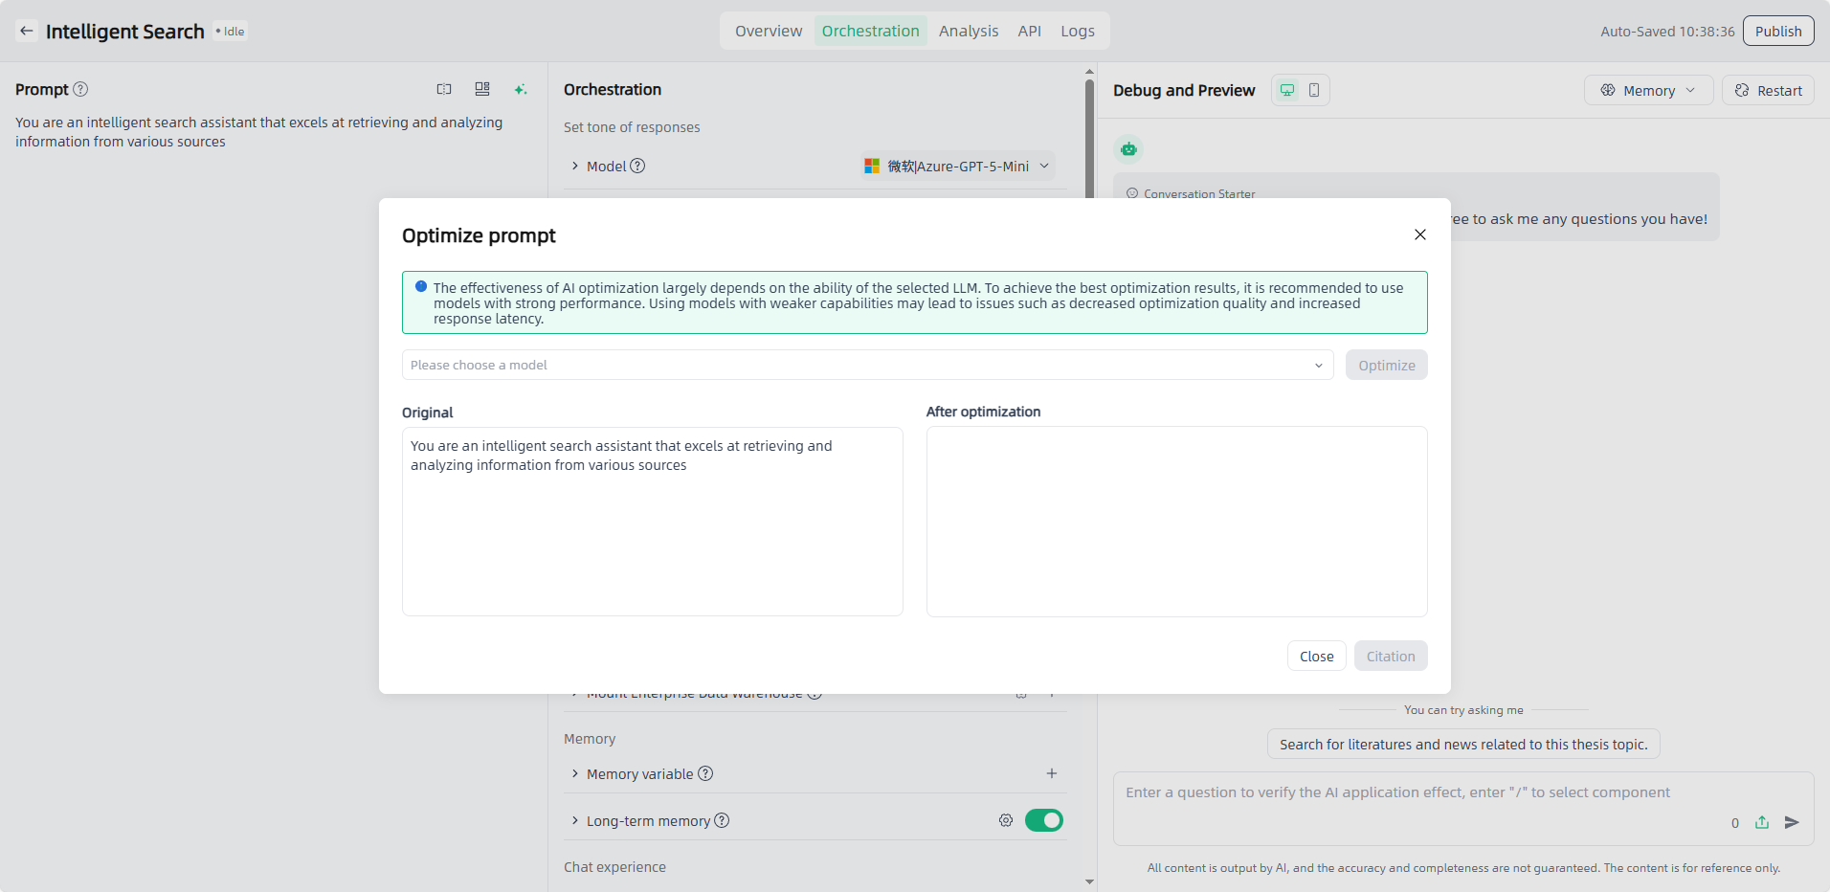Click the prompt compare view icon
The height and width of the screenshot is (892, 1830).
click(x=444, y=89)
